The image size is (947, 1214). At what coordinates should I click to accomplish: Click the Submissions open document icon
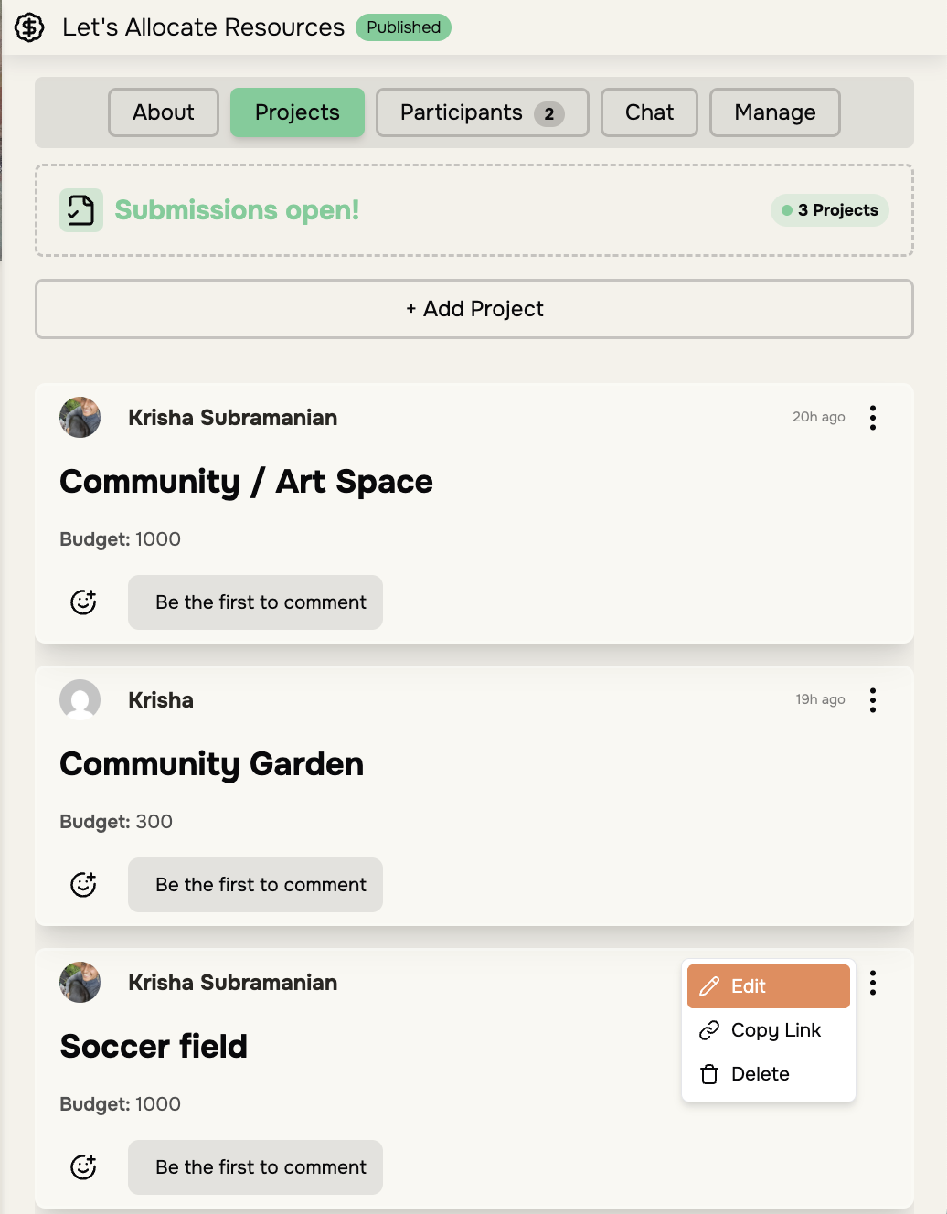click(x=81, y=210)
